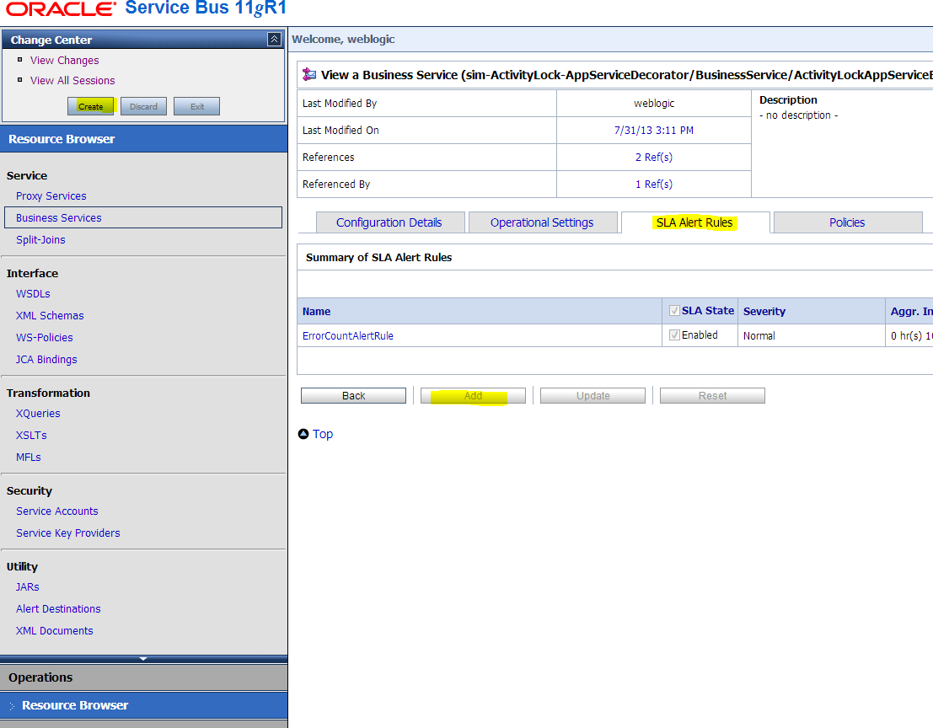Open Alert Destinations link

tap(58, 609)
